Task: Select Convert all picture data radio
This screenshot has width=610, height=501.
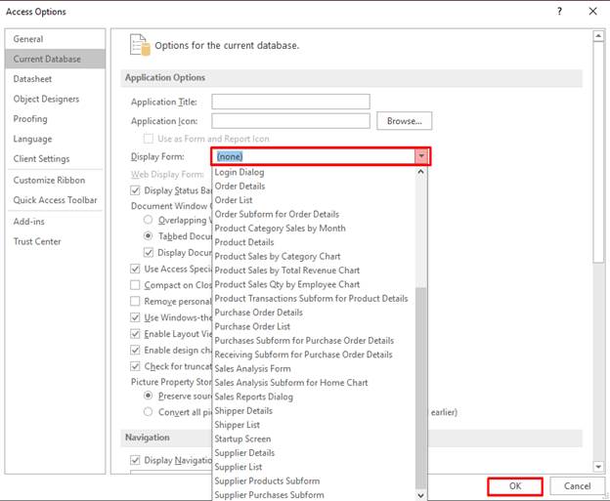Action: (x=148, y=411)
